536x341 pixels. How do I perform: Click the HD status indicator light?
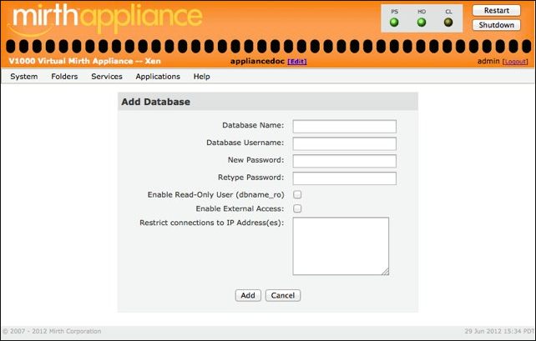[x=422, y=23]
